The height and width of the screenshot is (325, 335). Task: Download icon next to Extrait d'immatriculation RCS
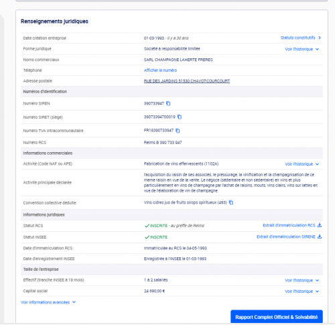tap(320, 225)
